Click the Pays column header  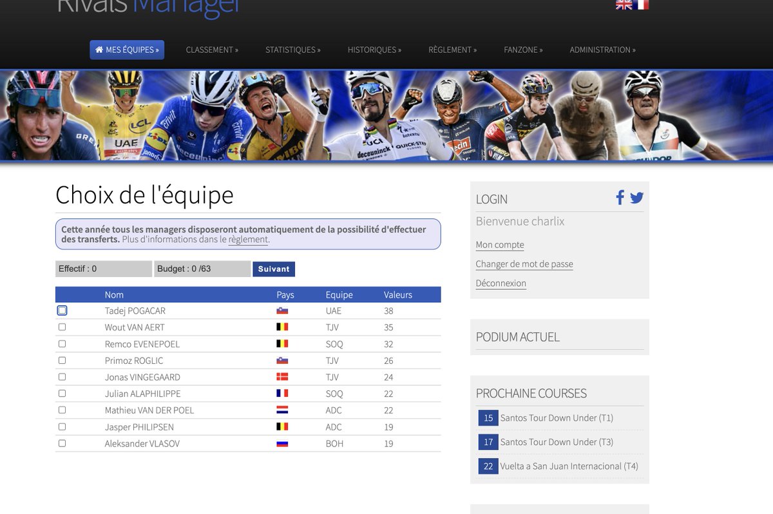[x=285, y=295]
